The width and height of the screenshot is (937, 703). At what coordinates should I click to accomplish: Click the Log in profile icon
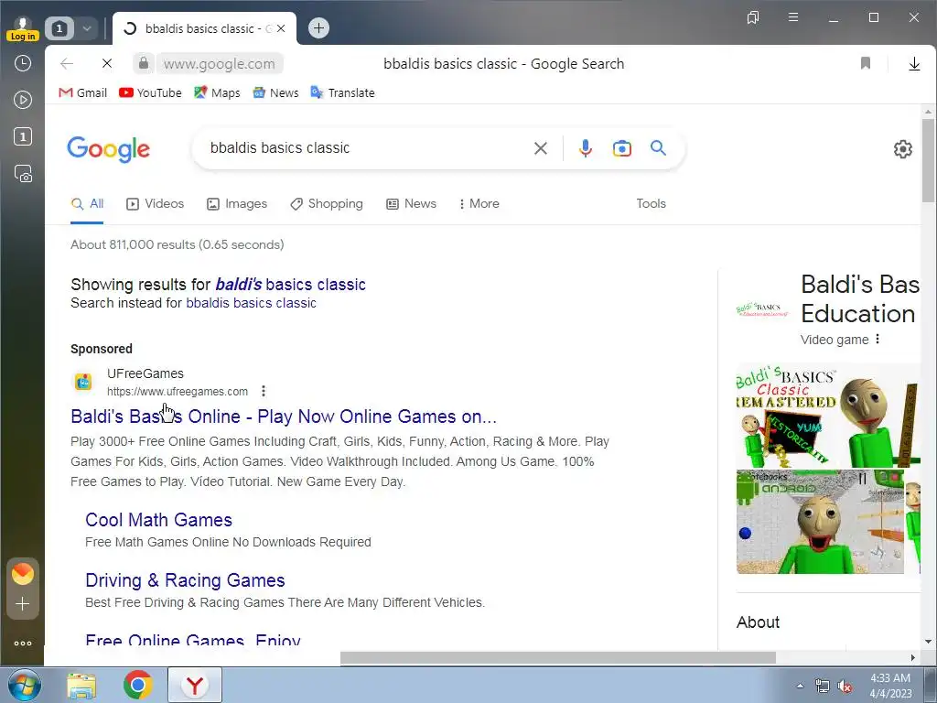23,28
